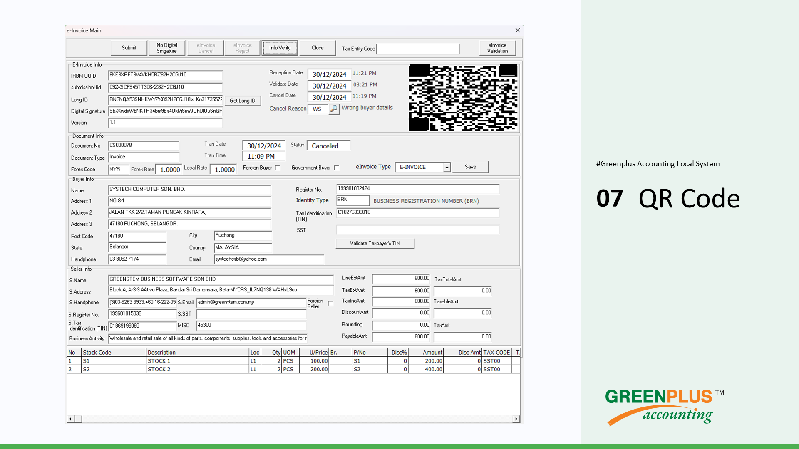Close the e-Invoice Main window

(518, 30)
